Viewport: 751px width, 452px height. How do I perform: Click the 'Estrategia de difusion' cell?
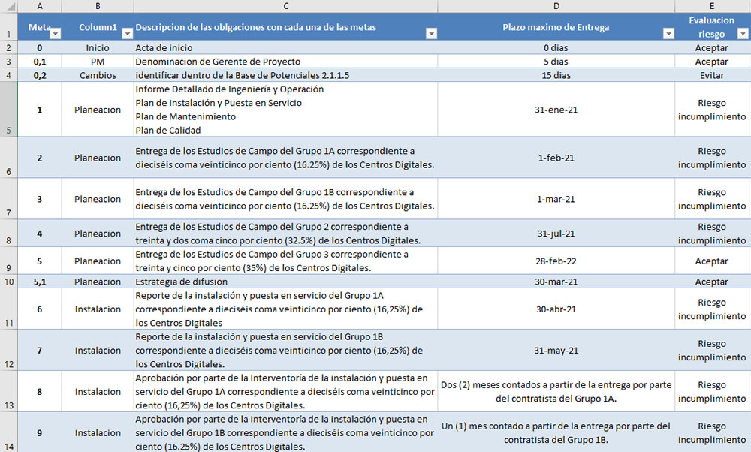[x=285, y=282]
